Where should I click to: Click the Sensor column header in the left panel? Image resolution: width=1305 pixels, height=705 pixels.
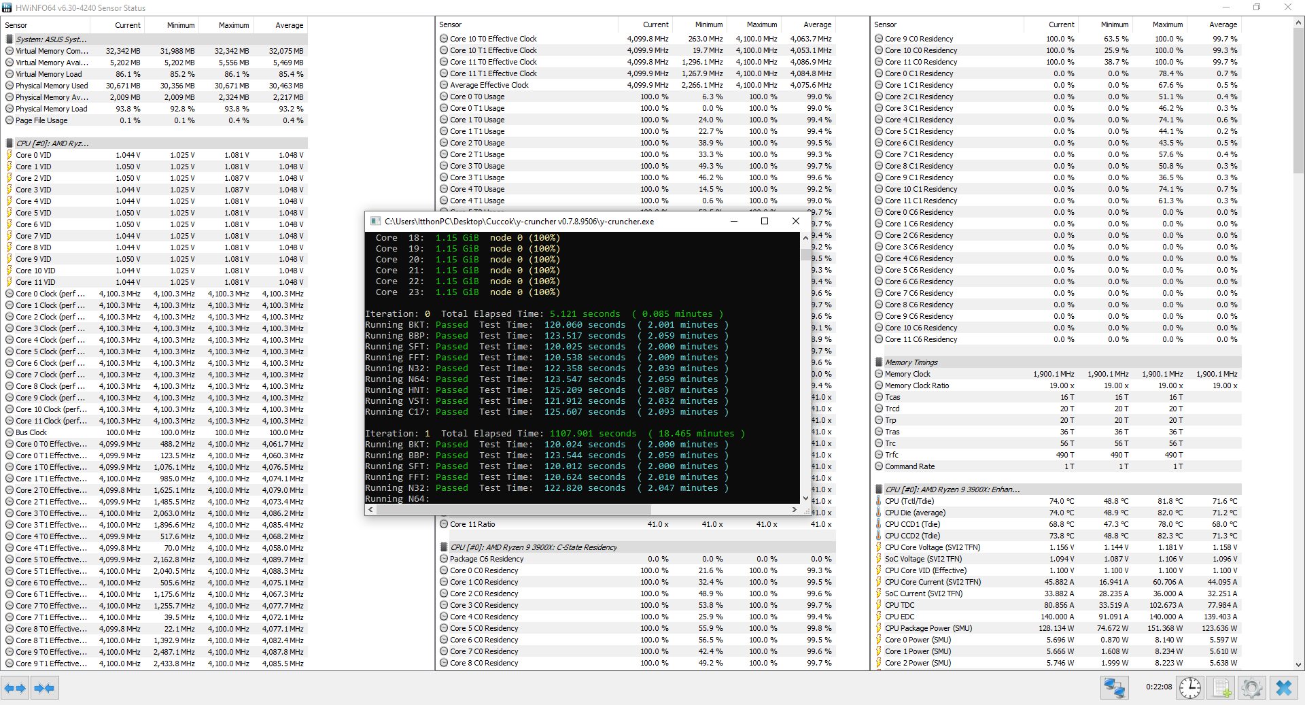click(x=46, y=25)
